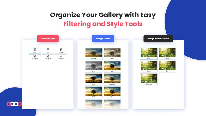Viewport: 206px width, 116px height.
Task: Click the Gallery Style label button
Action: coord(48,38)
